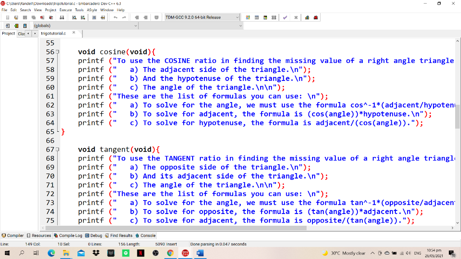Save the current file using the toolbar icon
Image resolution: width=461 pixels, height=259 pixels.
click(x=24, y=18)
